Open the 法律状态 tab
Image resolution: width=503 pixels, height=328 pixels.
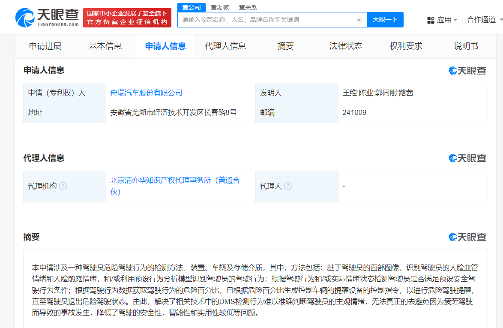pos(346,46)
